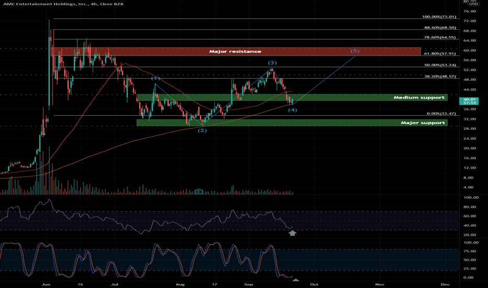Click the 50.00%(53.24) Fibonacci label

click(440, 65)
